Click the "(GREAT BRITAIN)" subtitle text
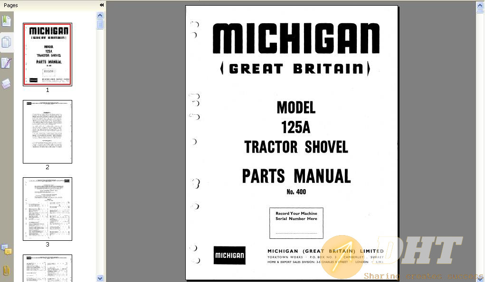The height and width of the screenshot is (282, 485). point(295,69)
